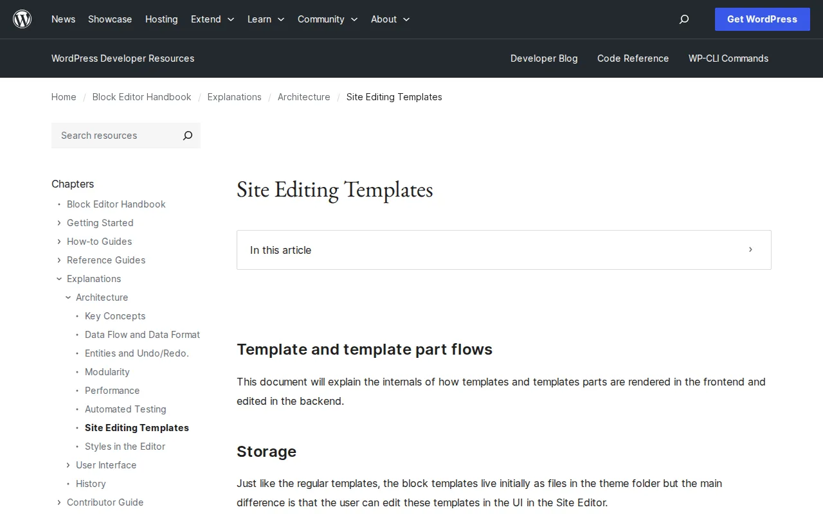The width and height of the screenshot is (823, 514).
Task: Expand the How-to Guides section
Action: coord(59,242)
